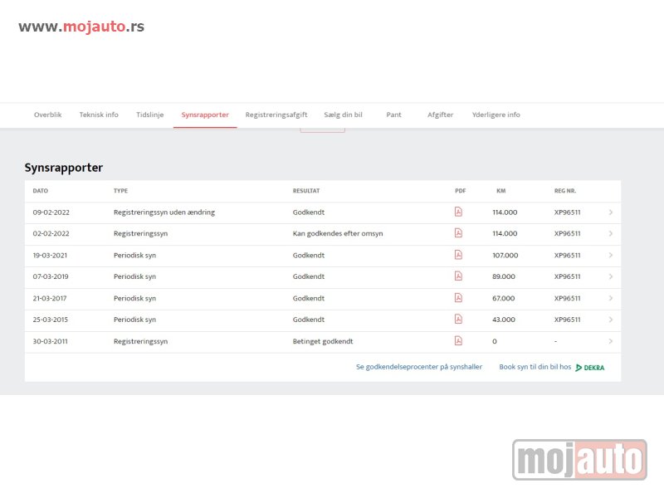Screen dimensions: 664x498
Task: Click the date 25-03-2015
Action: tap(50, 320)
